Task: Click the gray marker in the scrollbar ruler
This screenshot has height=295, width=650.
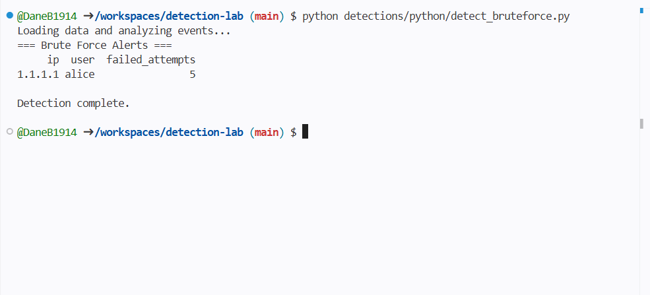Action: tap(641, 123)
